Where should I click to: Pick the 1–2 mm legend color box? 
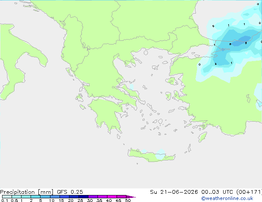(26, 197)
